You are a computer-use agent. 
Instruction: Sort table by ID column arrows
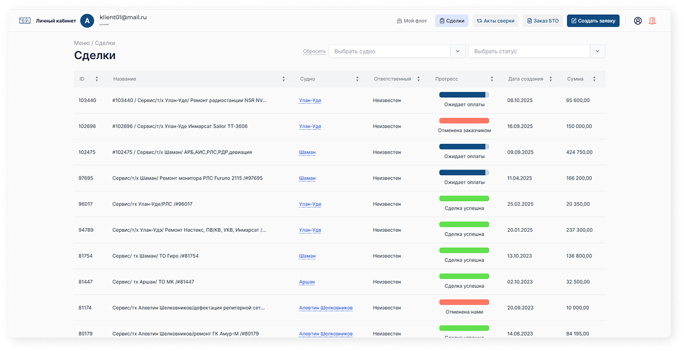coord(97,79)
